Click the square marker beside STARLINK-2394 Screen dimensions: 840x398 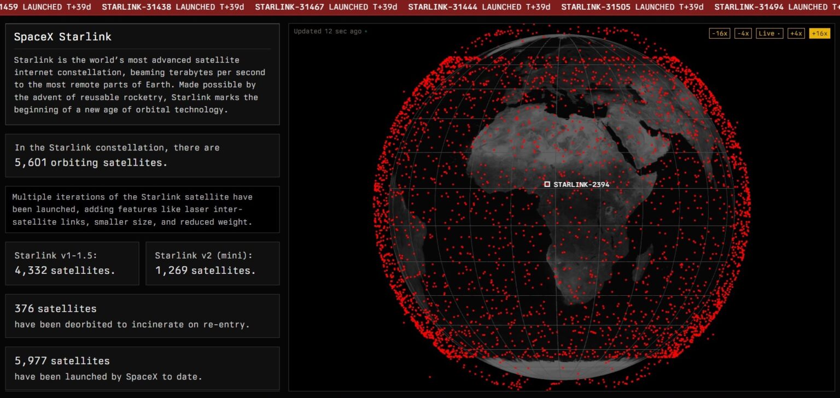547,184
